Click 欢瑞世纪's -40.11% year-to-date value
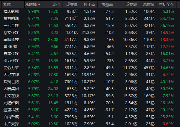180x127 pixels. click(166, 82)
